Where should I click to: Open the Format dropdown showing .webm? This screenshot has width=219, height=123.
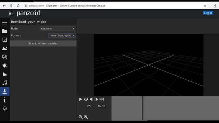coord(62,36)
